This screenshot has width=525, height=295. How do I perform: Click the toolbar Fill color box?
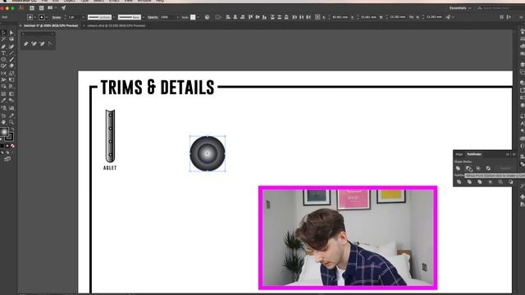click(4, 132)
